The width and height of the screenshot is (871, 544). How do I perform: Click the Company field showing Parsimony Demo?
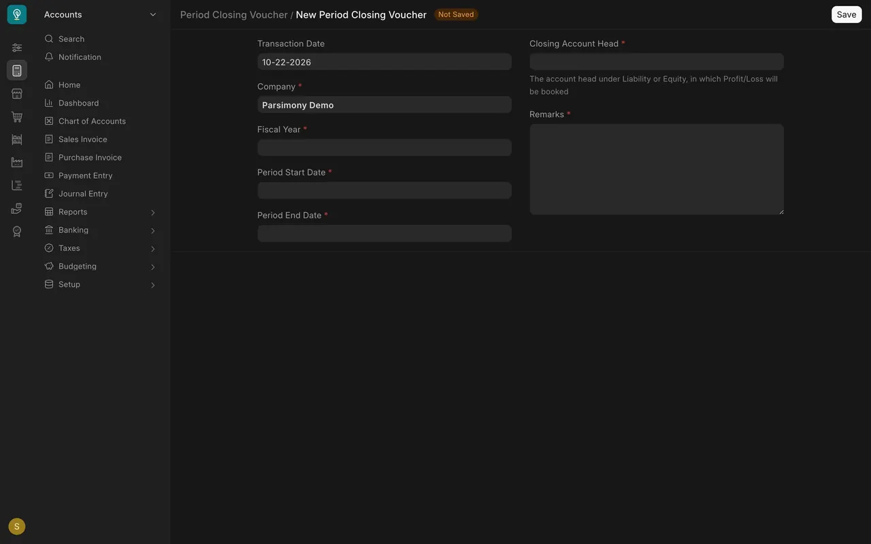tap(384, 105)
